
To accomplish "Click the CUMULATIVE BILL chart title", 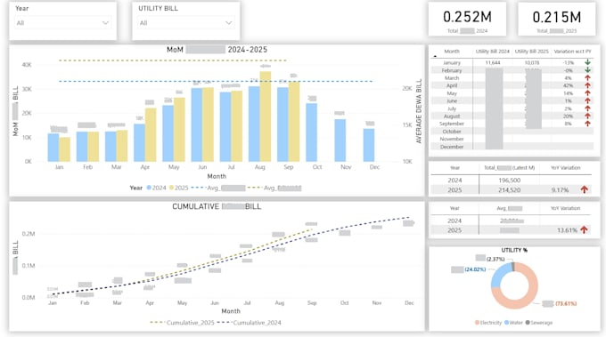I will click(217, 206).
